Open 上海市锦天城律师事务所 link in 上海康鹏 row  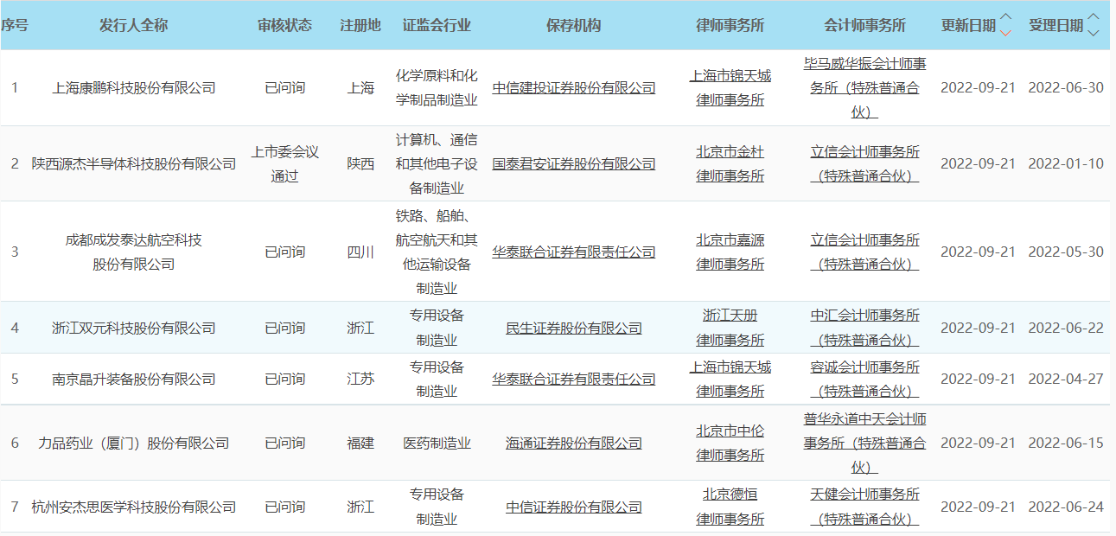(730, 88)
